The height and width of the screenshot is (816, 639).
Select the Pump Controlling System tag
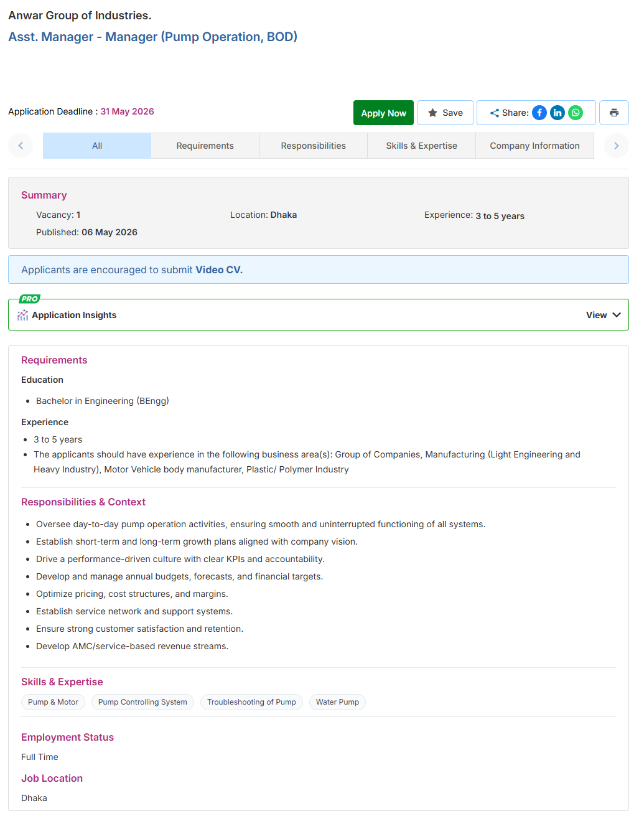(x=142, y=702)
